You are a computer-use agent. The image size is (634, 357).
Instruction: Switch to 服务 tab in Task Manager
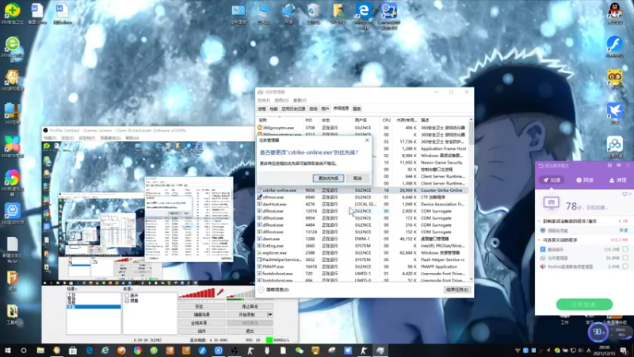pyautogui.click(x=357, y=109)
